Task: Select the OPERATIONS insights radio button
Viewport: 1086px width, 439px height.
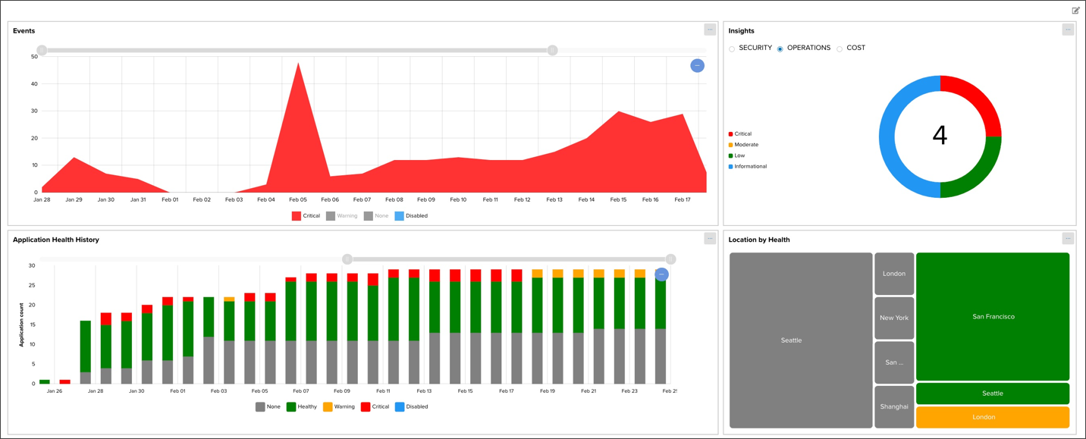Action: tap(780, 49)
